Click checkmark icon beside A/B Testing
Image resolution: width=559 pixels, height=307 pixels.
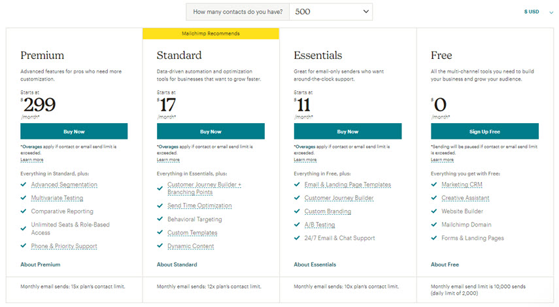click(x=297, y=225)
